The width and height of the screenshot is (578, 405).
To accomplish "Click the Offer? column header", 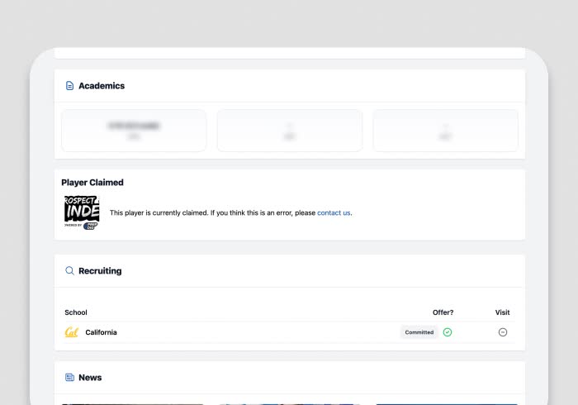I will [x=443, y=312].
